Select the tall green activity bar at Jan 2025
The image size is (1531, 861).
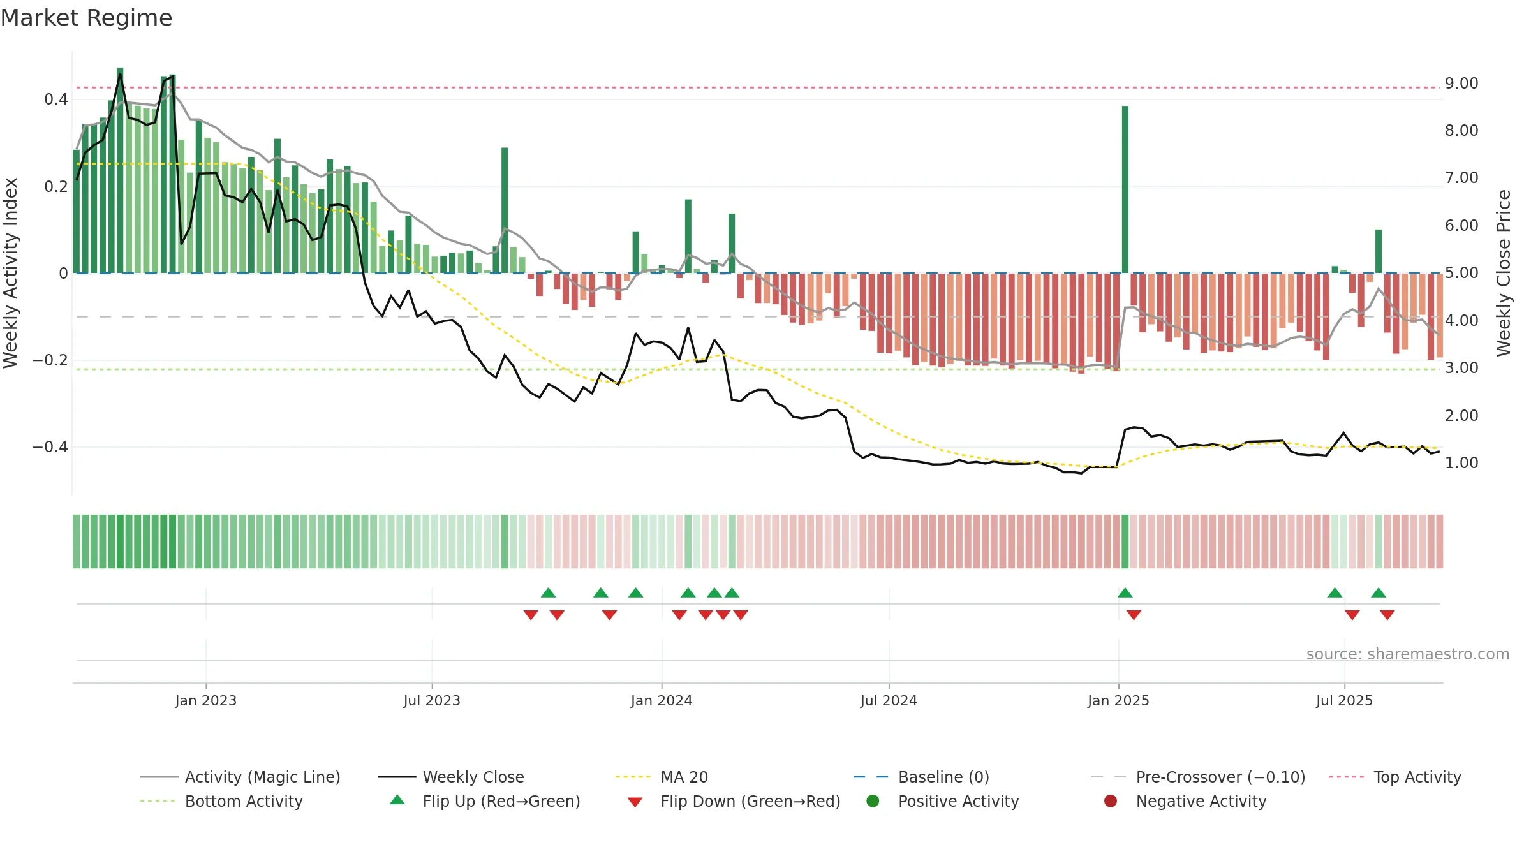pos(1125,189)
